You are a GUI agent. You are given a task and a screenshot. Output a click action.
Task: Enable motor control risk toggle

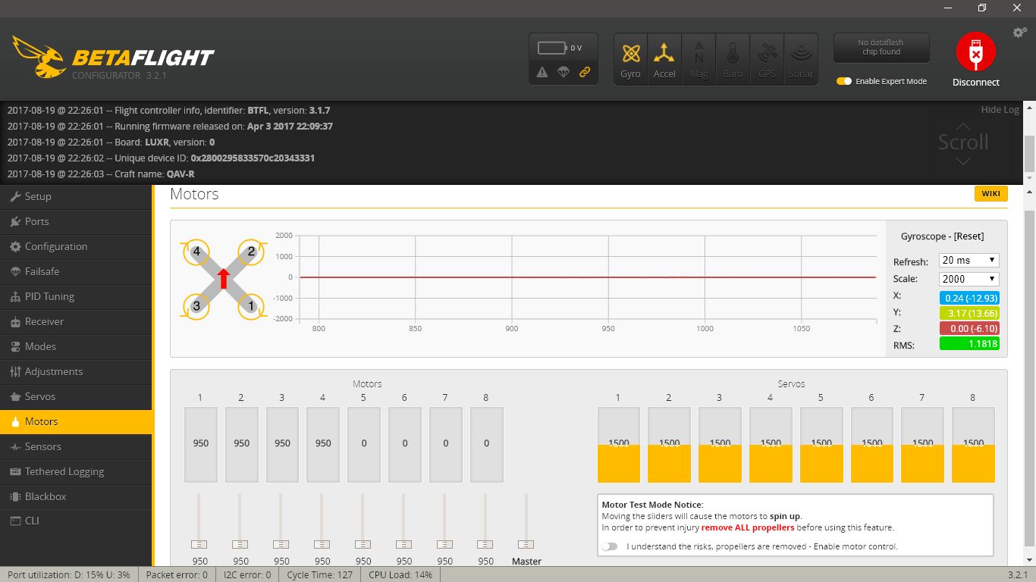pyautogui.click(x=610, y=546)
